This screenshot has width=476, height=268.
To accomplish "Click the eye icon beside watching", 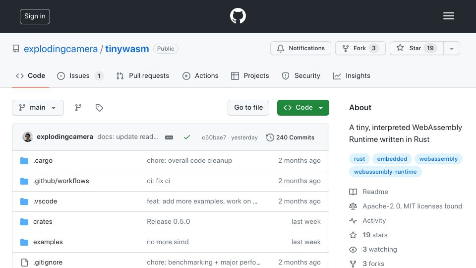I will click(x=353, y=250).
